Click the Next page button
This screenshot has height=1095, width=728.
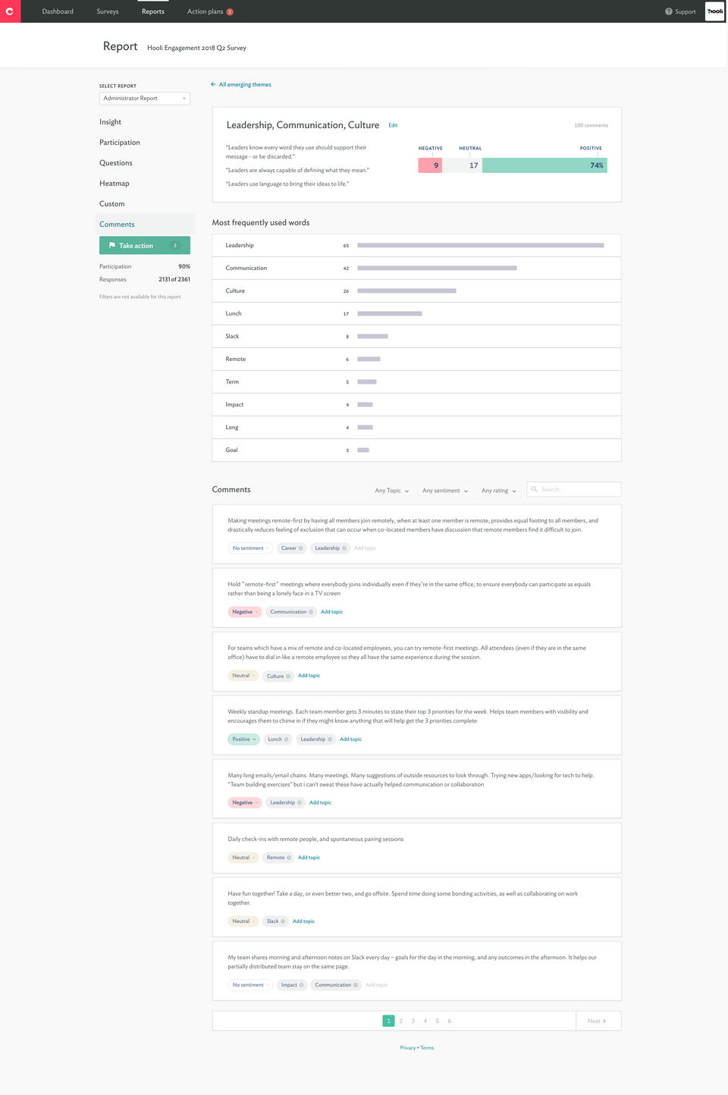[598, 1021]
